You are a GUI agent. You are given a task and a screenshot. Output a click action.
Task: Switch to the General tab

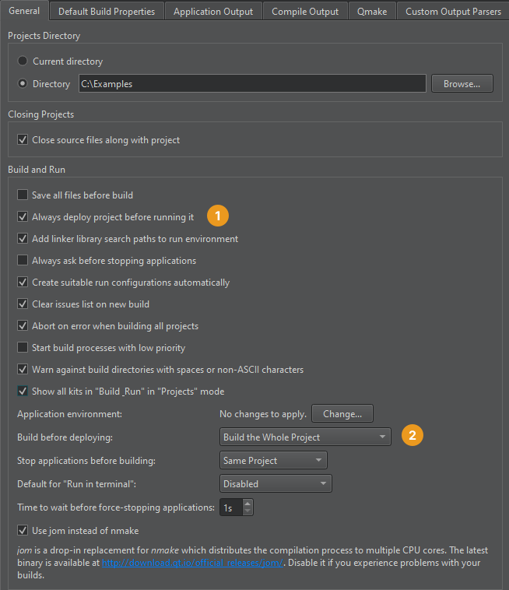click(24, 11)
